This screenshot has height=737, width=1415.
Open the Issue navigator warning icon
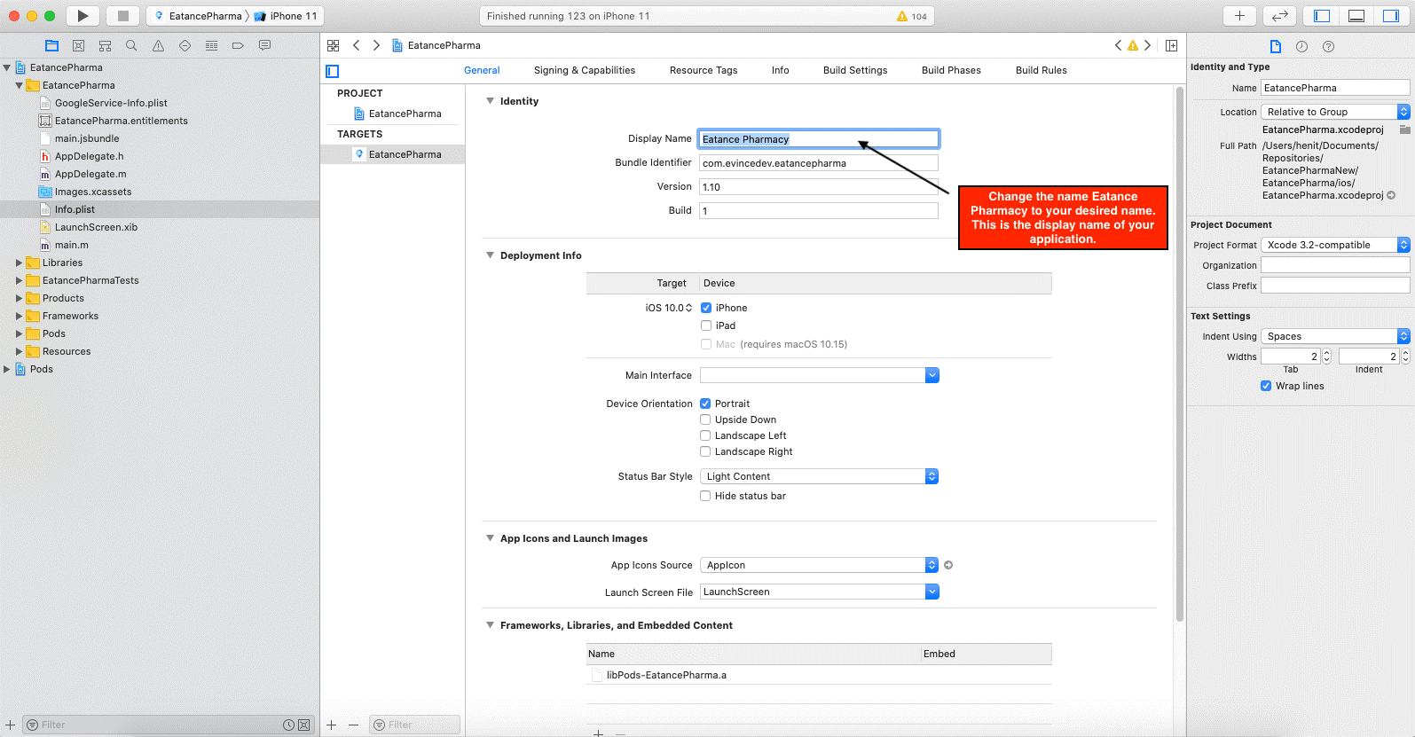158,45
